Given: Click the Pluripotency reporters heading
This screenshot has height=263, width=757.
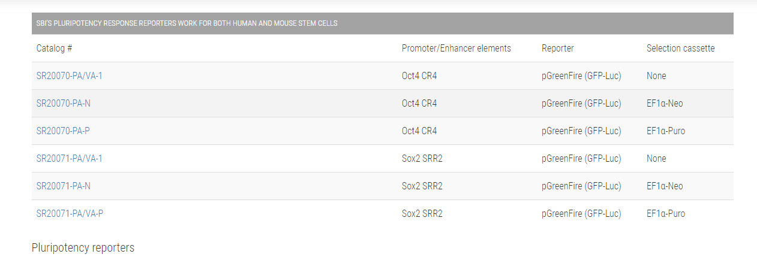Looking at the screenshot, I should [x=83, y=248].
